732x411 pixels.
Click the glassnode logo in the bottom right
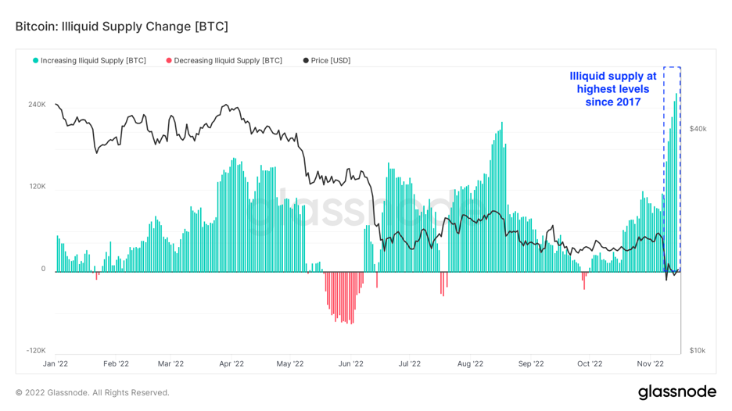click(x=676, y=392)
